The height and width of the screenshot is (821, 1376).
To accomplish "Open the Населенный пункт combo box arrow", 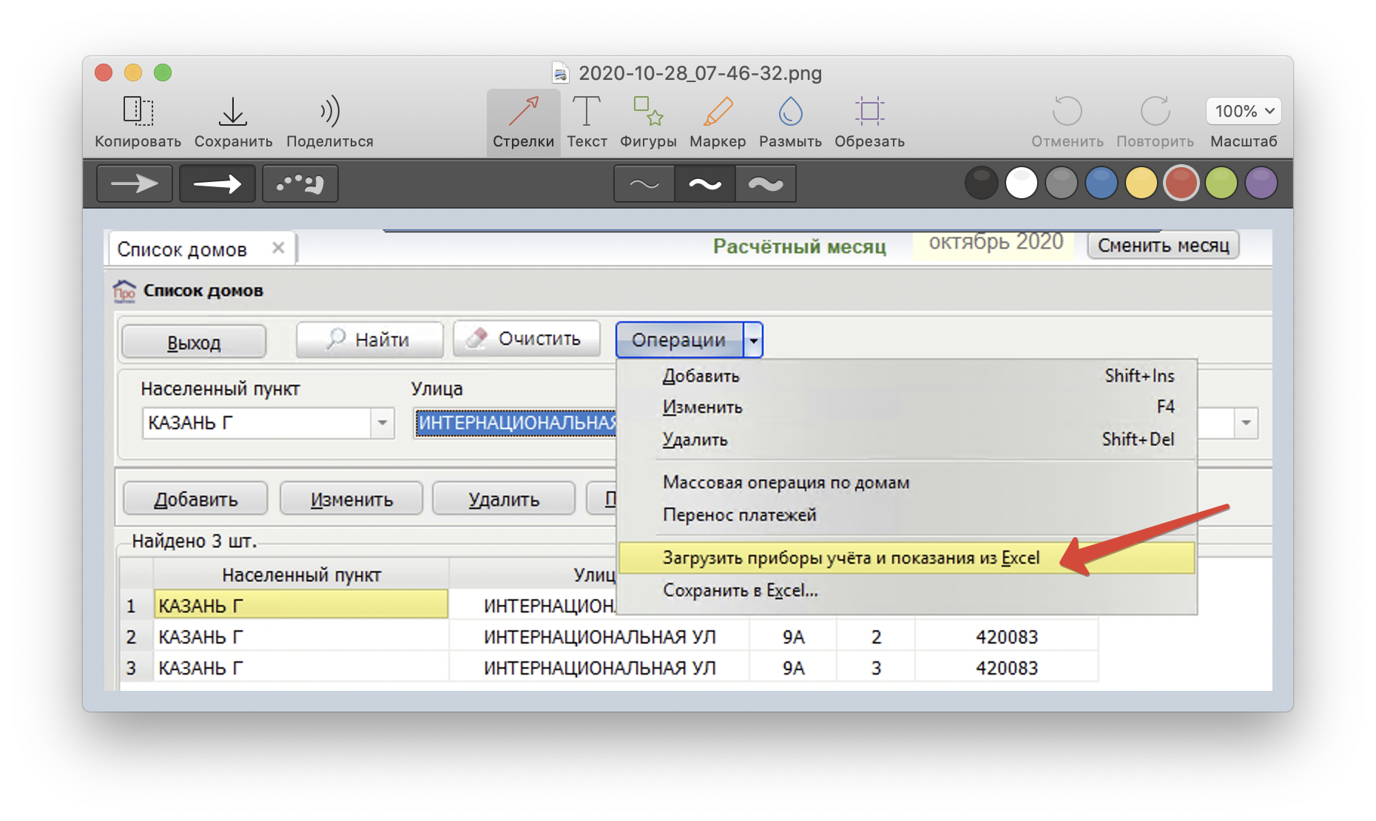I will coord(382,423).
